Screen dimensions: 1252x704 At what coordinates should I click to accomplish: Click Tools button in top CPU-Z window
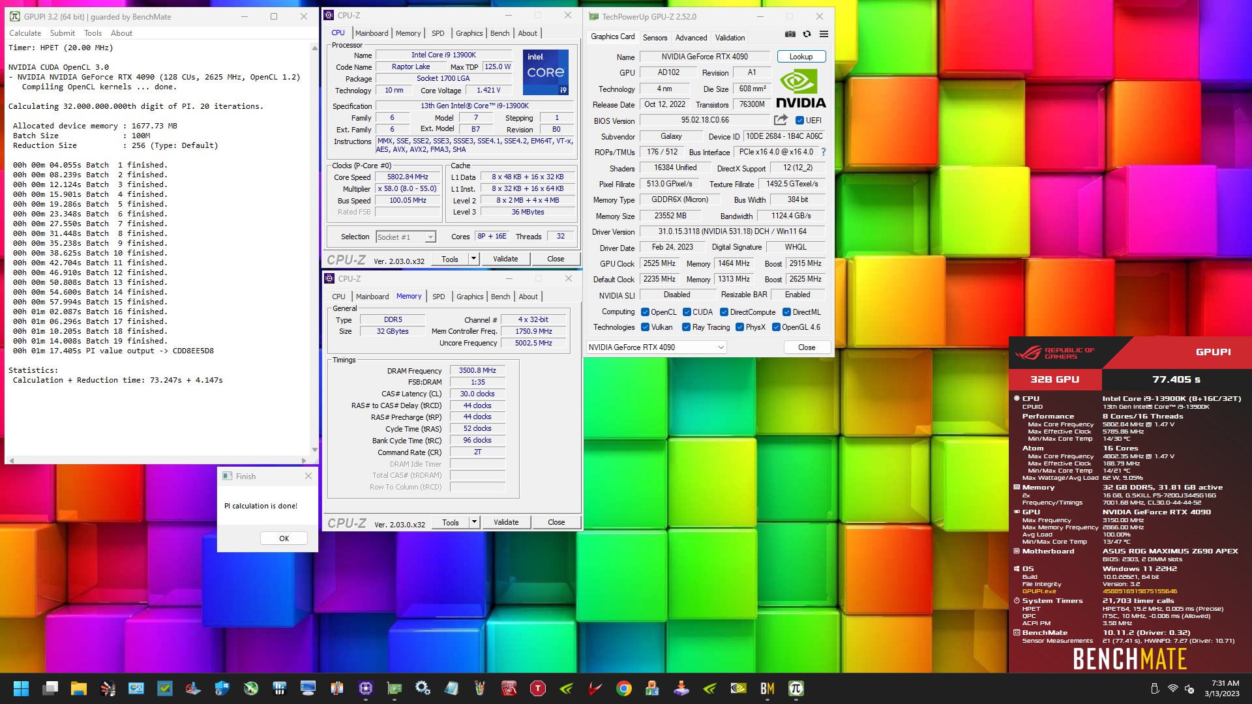[450, 259]
